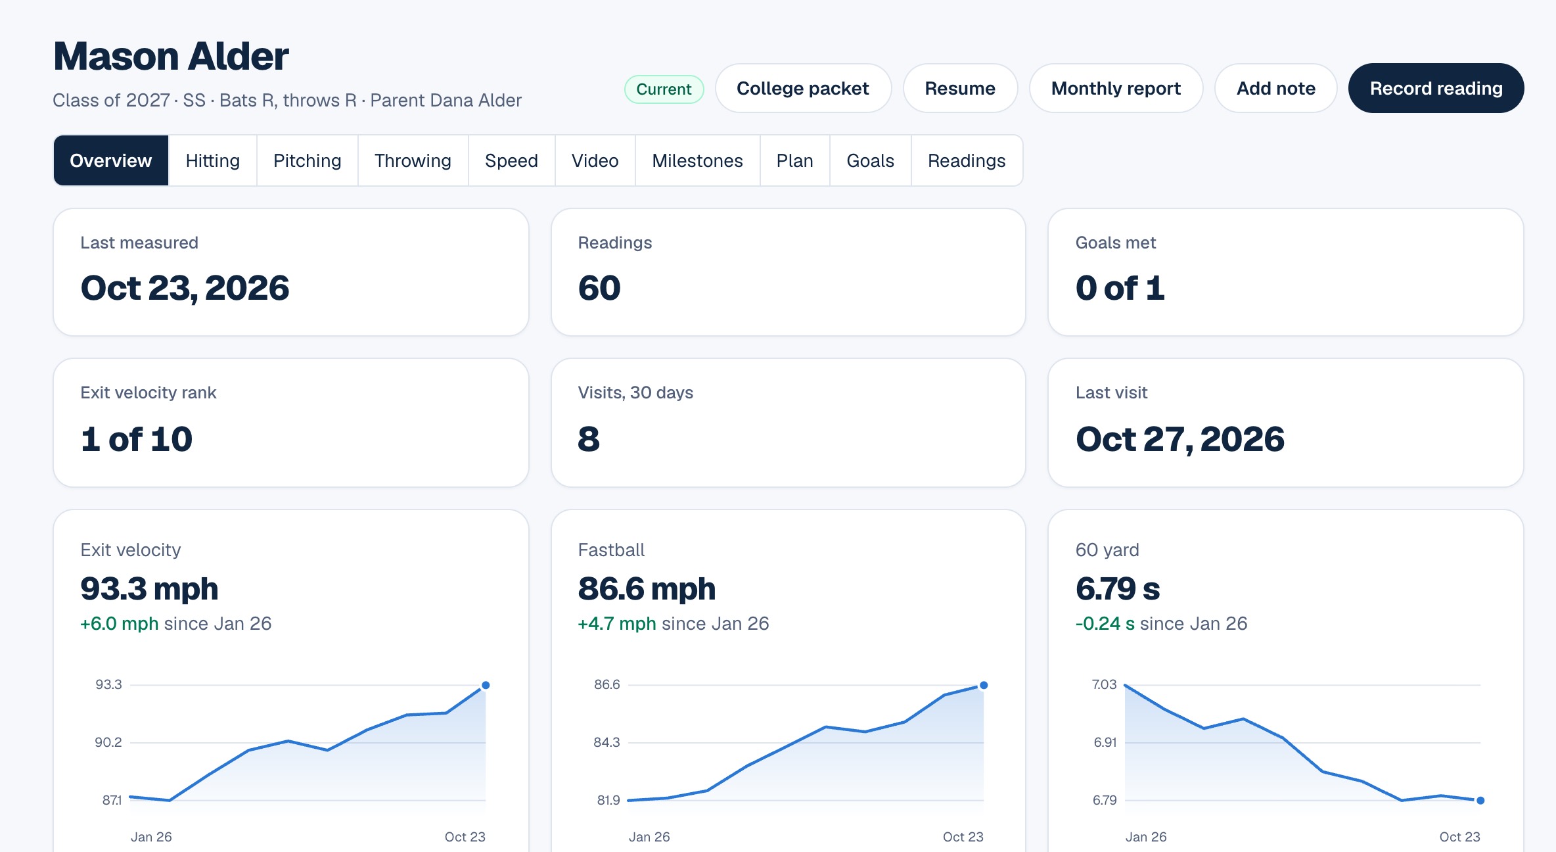Open the Overview tab
The width and height of the screenshot is (1556, 852).
tap(111, 160)
